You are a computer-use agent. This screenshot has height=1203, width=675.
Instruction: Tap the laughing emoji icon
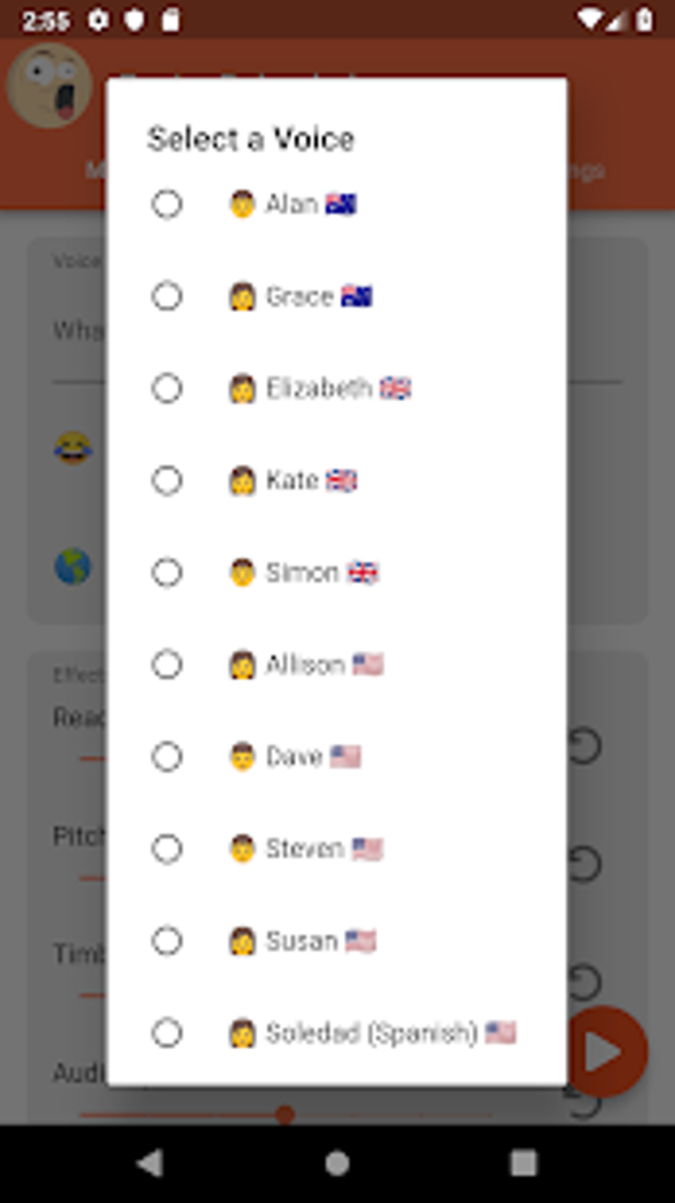73,448
